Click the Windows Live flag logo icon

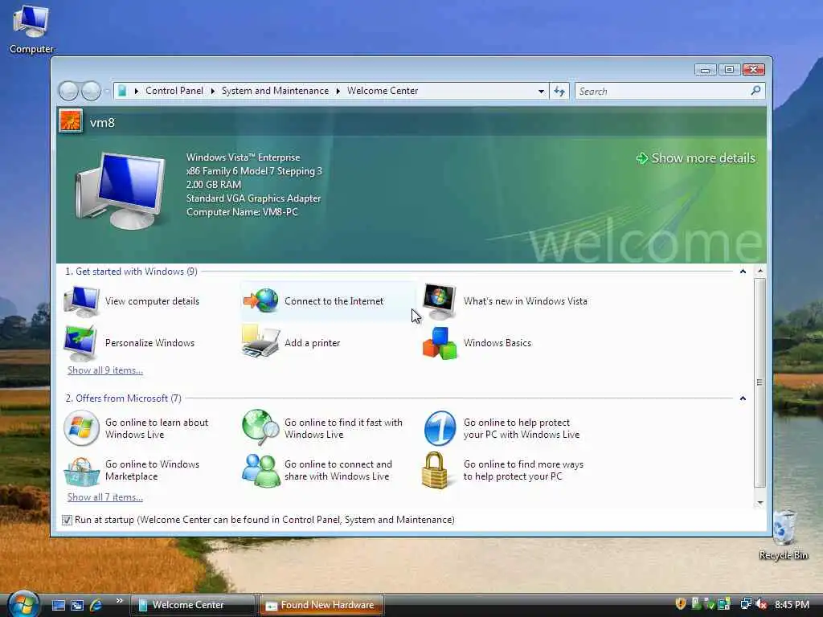click(x=81, y=428)
